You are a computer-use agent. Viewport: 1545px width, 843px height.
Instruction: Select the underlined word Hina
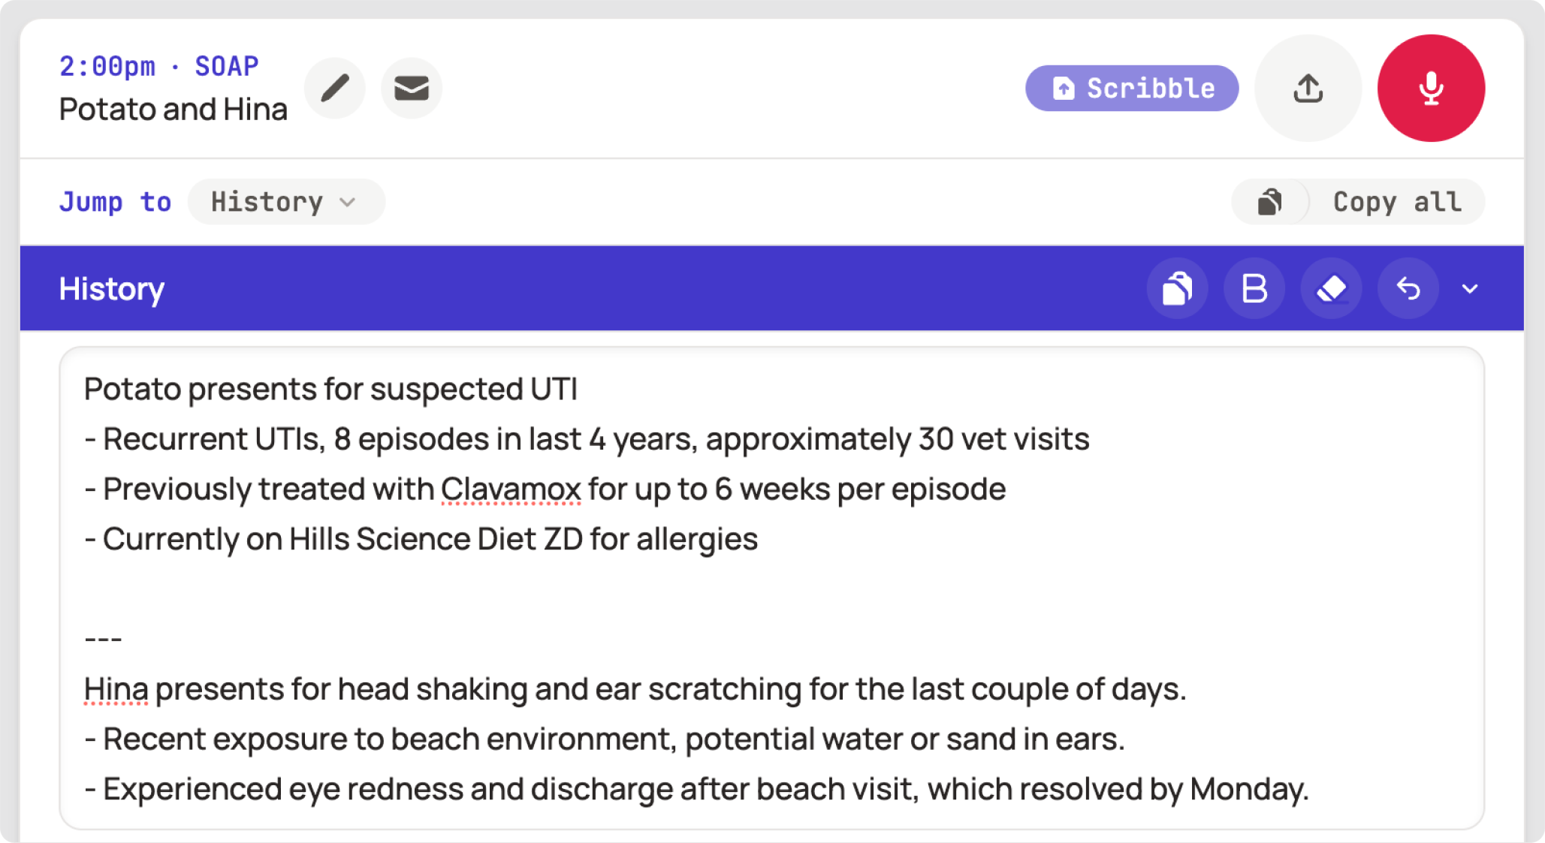[x=114, y=686]
